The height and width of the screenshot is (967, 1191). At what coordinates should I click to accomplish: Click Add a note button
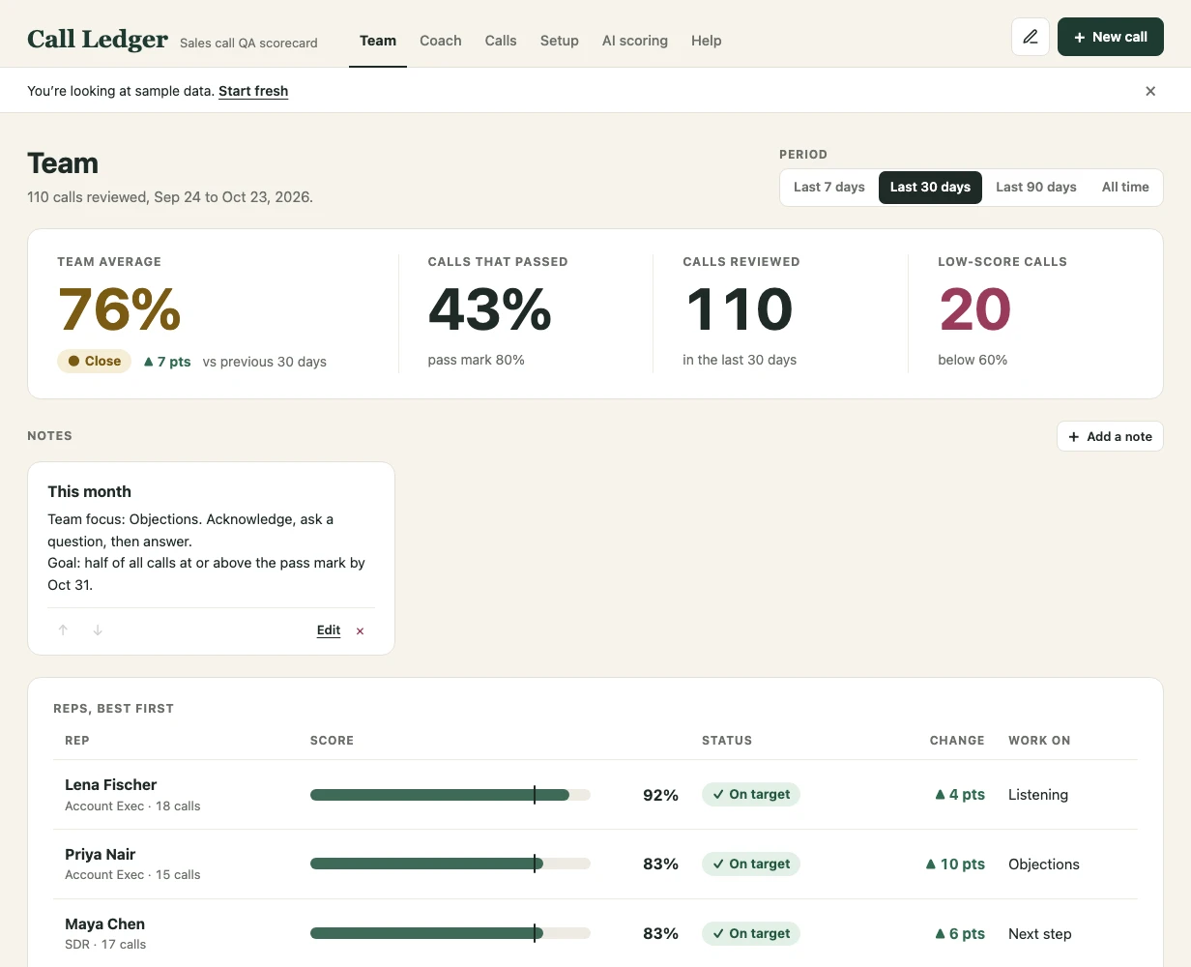pyautogui.click(x=1110, y=436)
